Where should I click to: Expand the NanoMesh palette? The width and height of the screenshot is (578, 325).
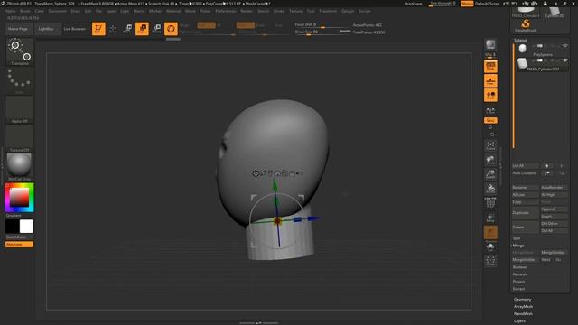point(523,314)
